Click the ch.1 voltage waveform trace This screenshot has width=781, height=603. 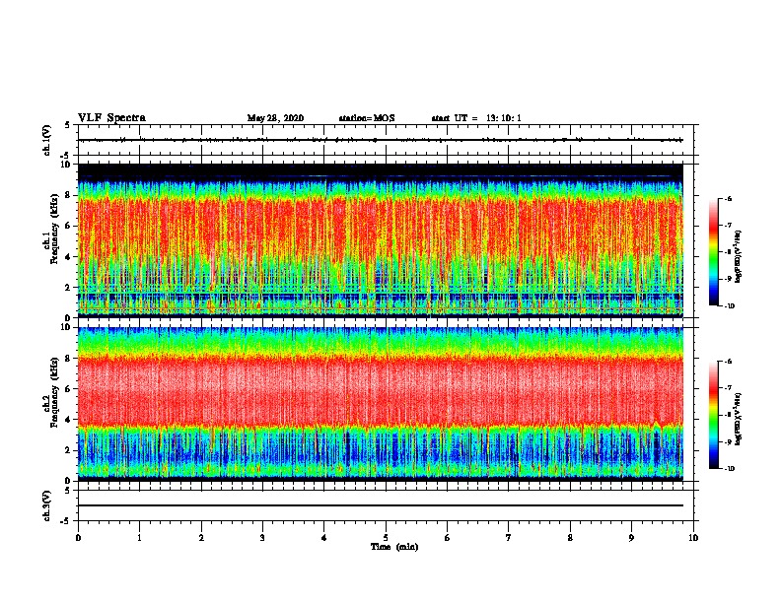[x=381, y=140]
